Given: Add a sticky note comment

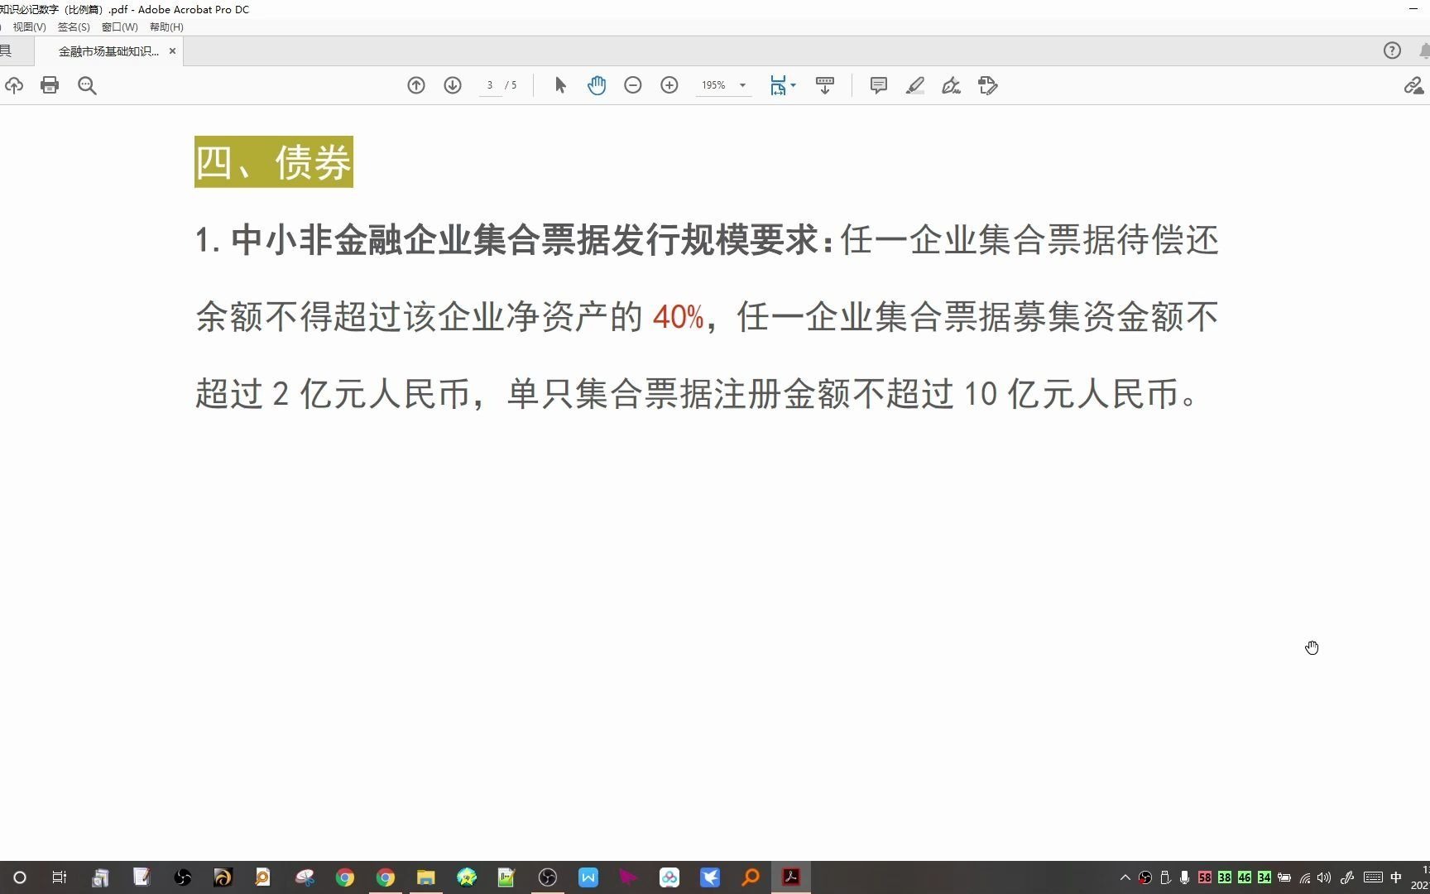Looking at the screenshot, I should 879,85.
